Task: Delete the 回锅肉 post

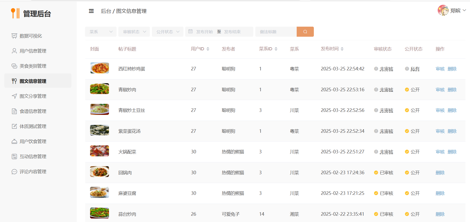Action: tap(440, 173)
